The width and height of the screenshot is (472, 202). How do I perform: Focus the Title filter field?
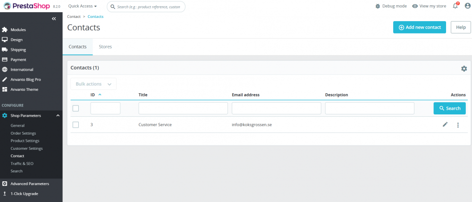pos(183,108)
